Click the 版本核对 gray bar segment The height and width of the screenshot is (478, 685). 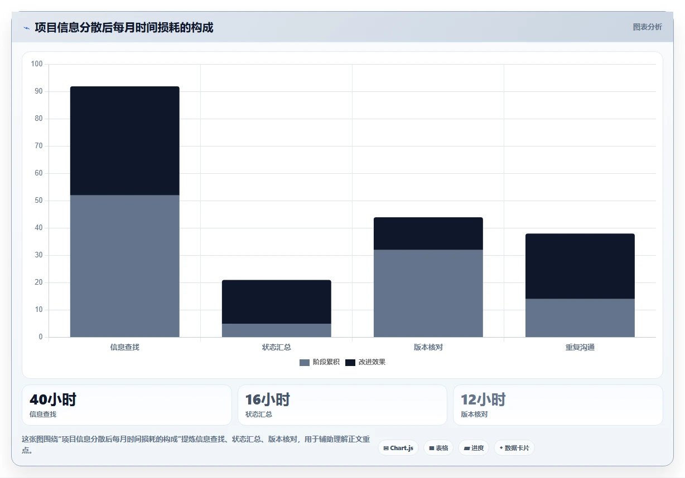tap(428, 294)
